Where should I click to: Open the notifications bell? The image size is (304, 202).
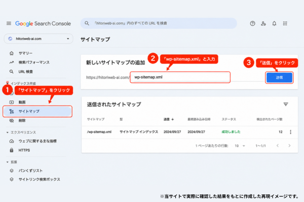tap(274, 24)
